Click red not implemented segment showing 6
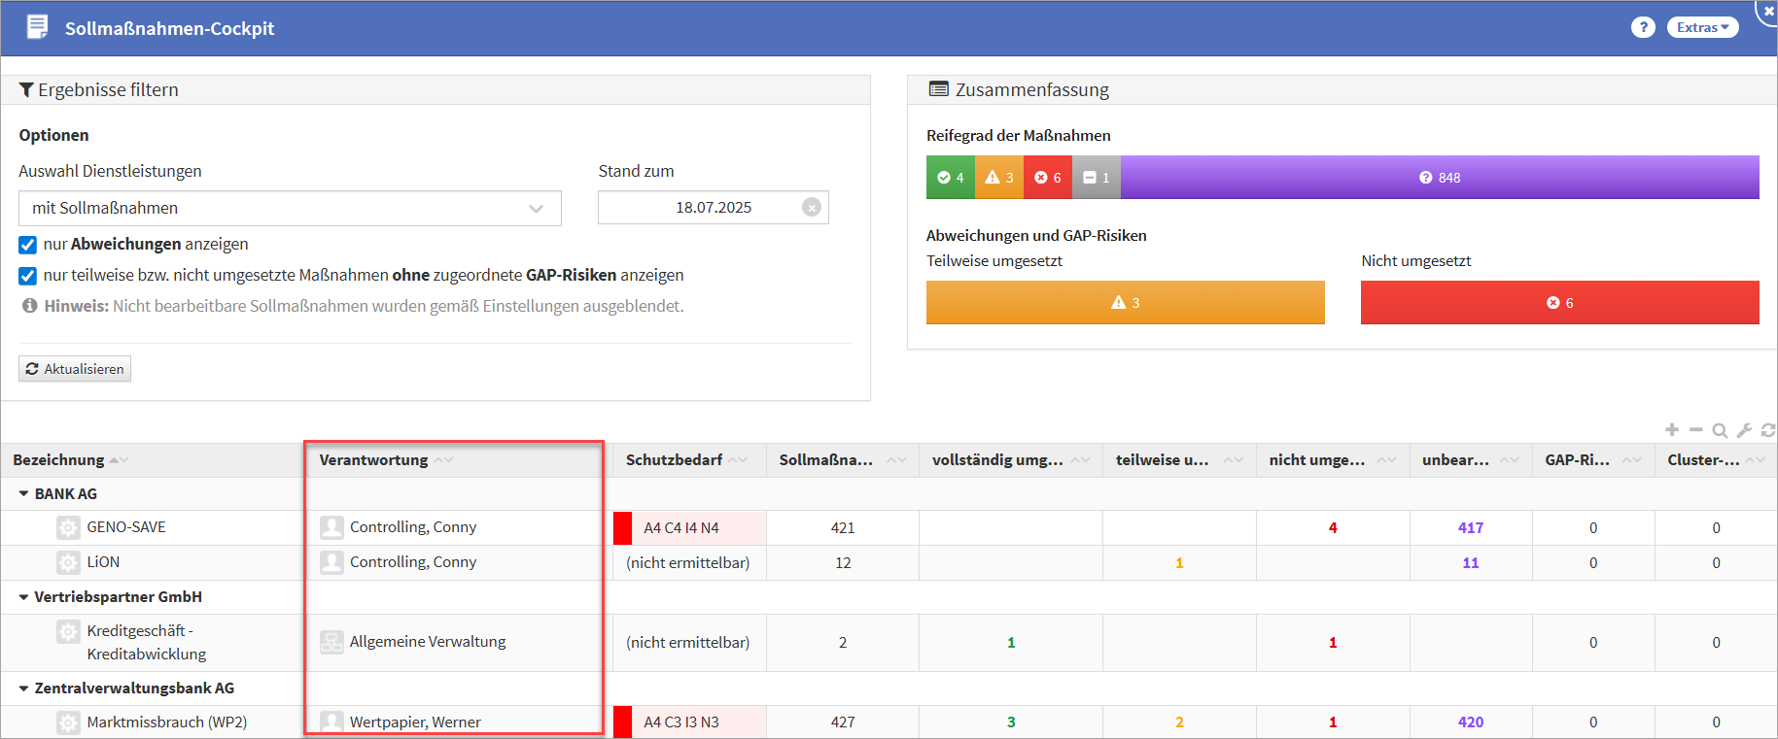 [x=1048, y=178]
